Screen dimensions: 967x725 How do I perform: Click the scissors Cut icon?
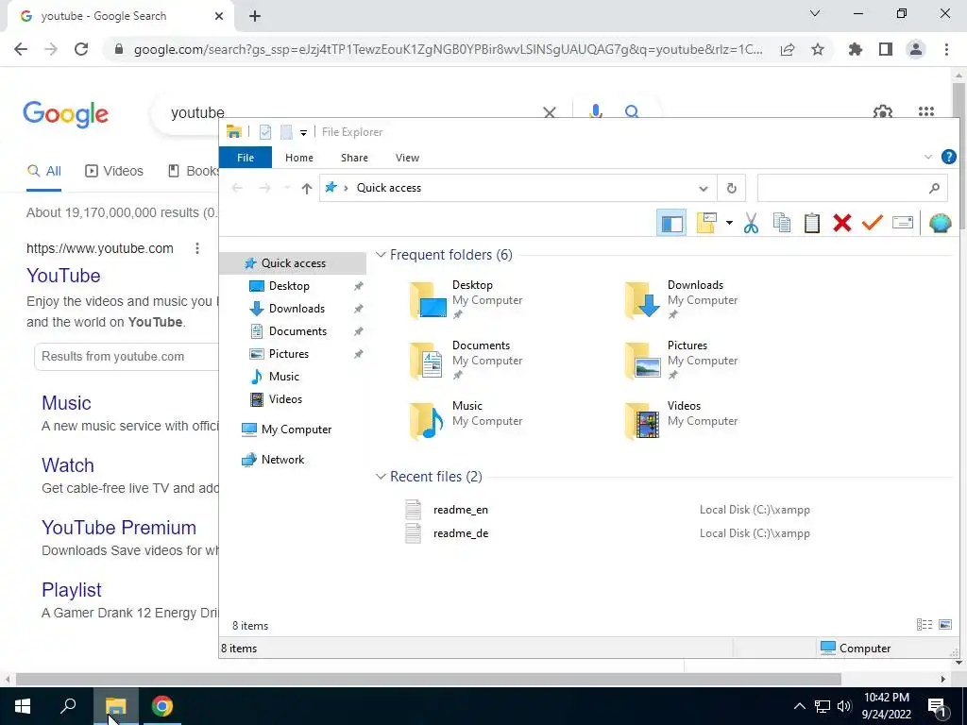[751, 223]
